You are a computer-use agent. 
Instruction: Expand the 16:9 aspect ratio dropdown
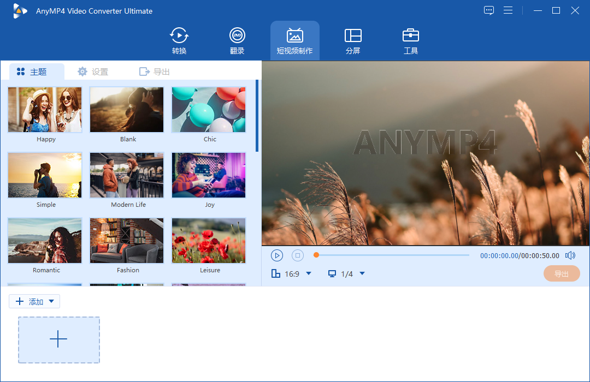point(292,273)
